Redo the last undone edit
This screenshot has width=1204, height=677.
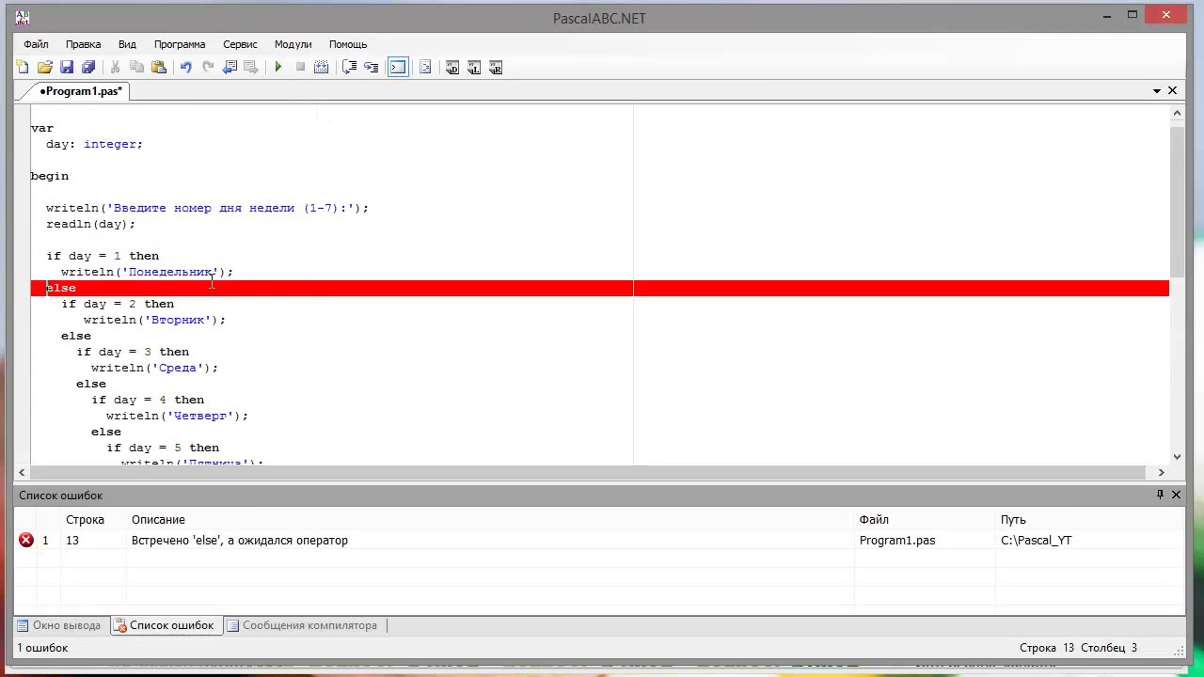208,67
